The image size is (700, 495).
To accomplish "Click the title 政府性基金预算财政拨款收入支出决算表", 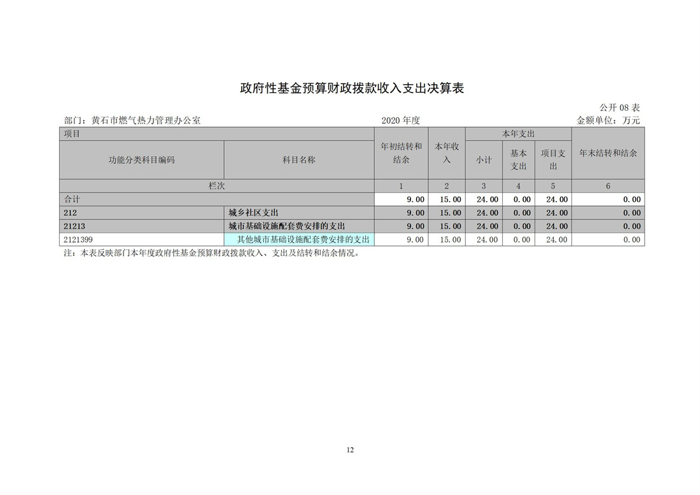I will coord(352,88).
